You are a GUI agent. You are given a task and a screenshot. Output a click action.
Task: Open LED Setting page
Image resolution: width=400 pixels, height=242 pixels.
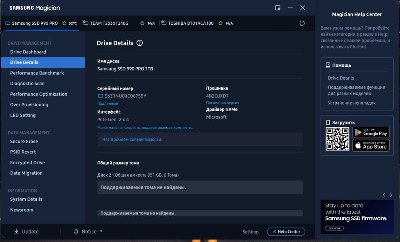click(23, 115)
